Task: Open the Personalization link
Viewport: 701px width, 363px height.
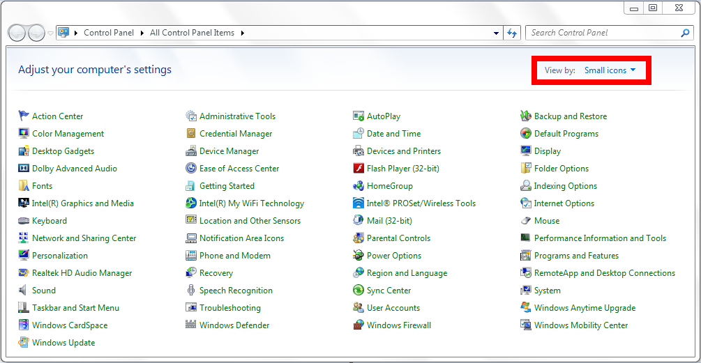Action: [x=60, y=256]
